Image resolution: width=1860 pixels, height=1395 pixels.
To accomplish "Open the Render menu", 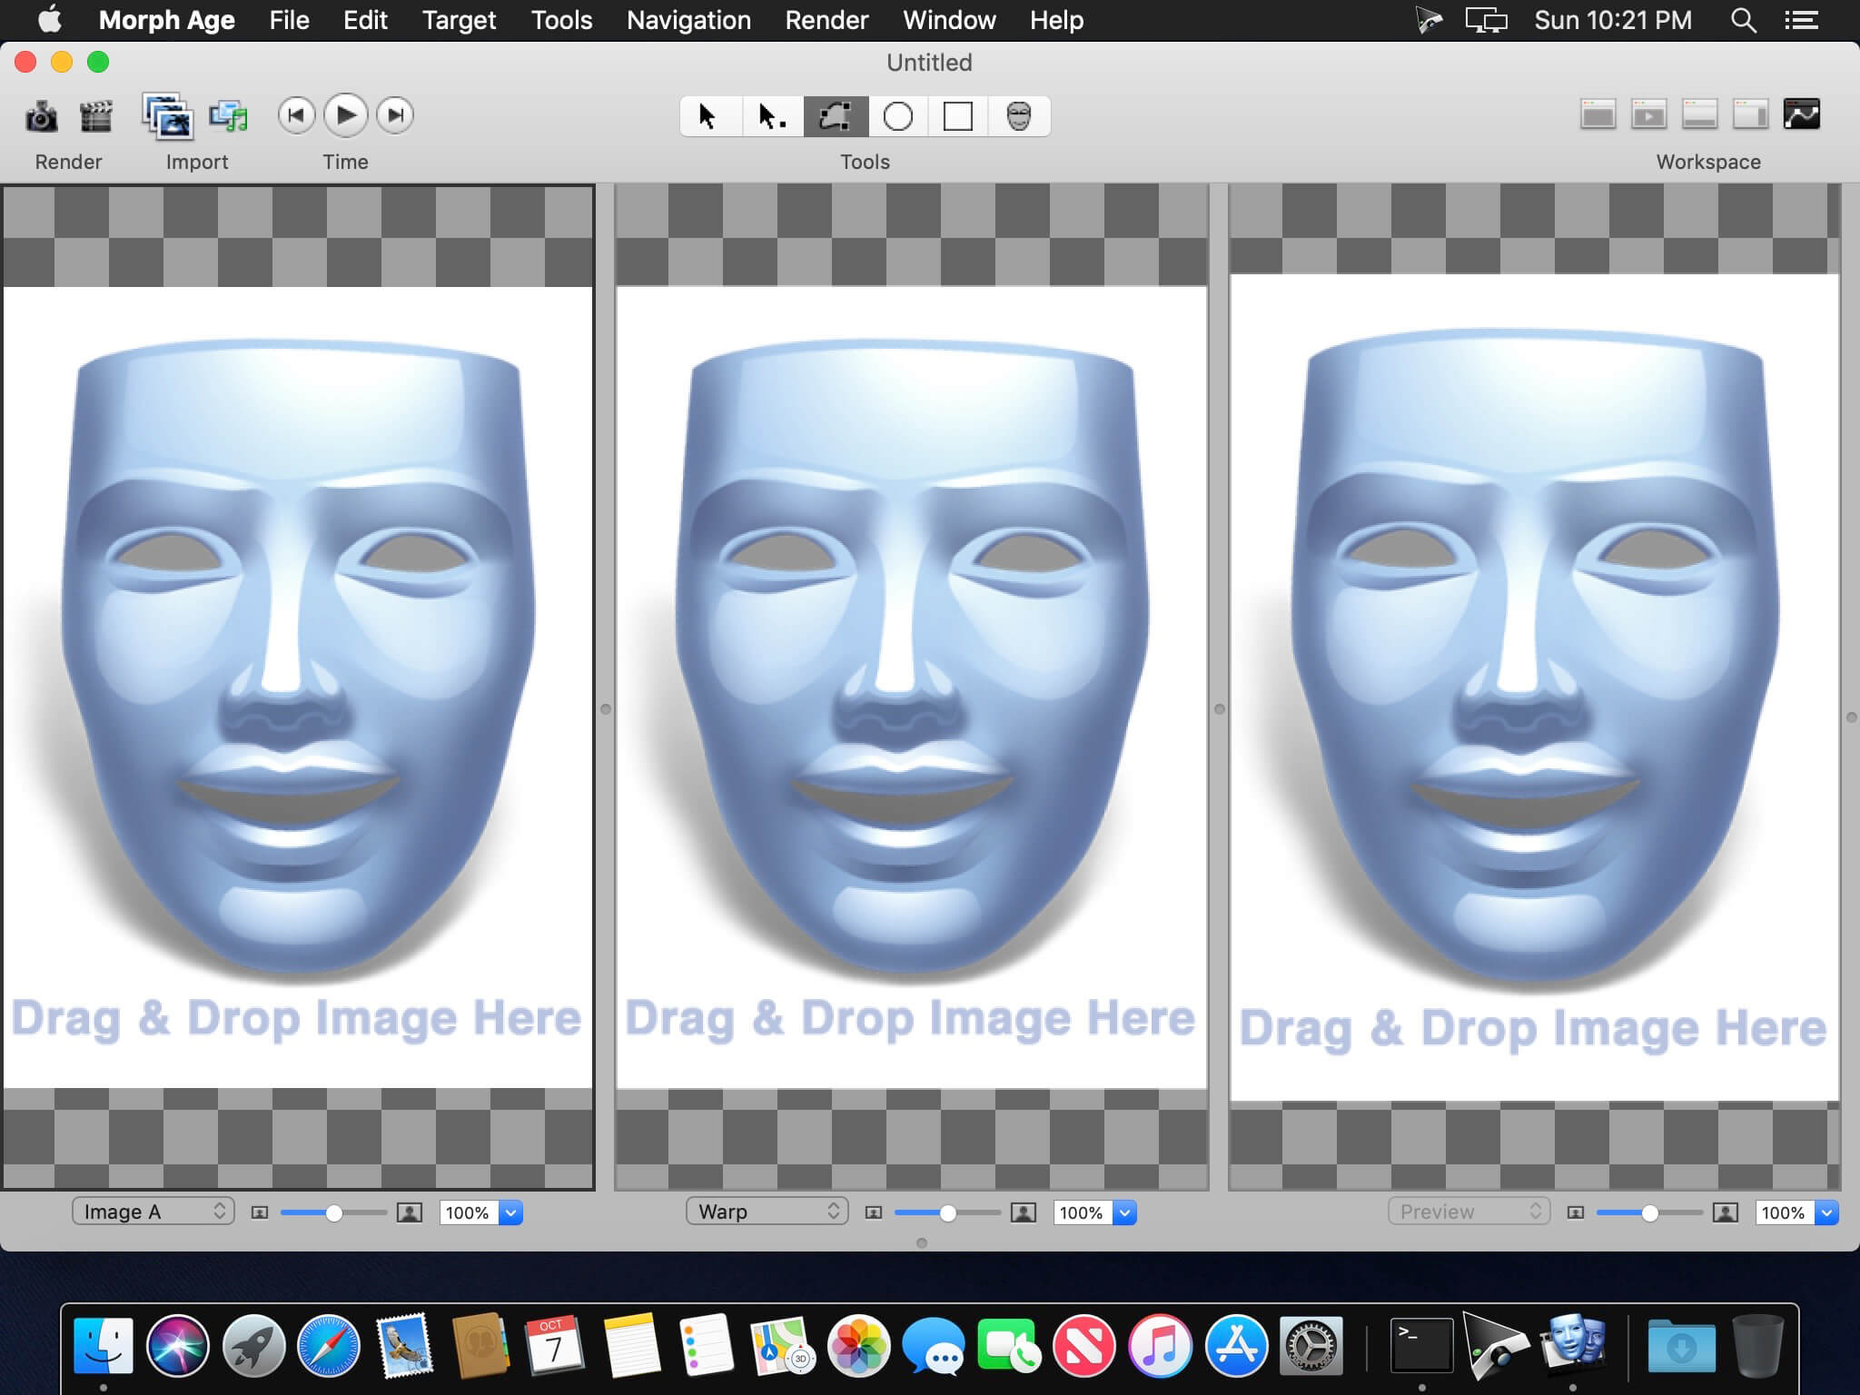I will [x=826, y=20].
